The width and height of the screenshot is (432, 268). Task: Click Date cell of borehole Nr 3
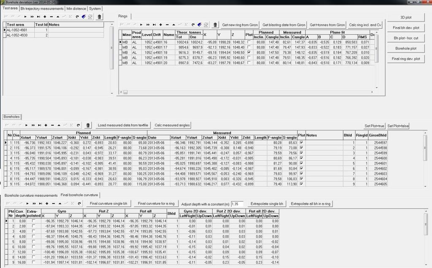pyautogui.click(x=158, y=153)
